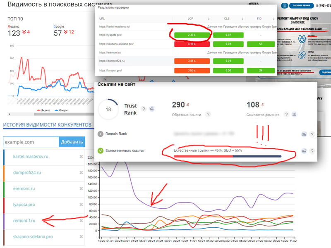This screenshot has height=248, width=331.
Task: Open Trust Rank history chart icon
Action: coord(151,109)
